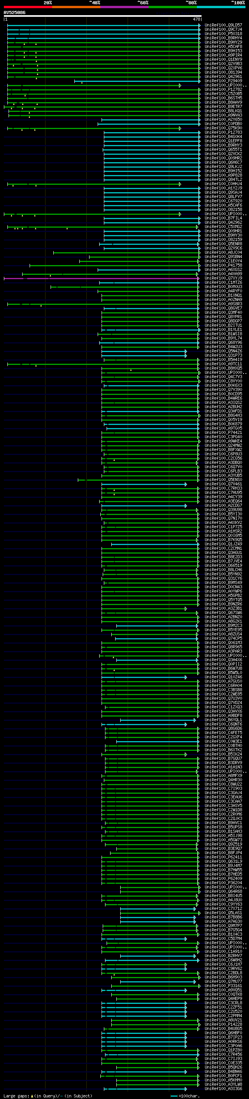The image size is (249, 1099).
Task: Click the UniRef100_B7FIL4 label
Action: [223, 218]
